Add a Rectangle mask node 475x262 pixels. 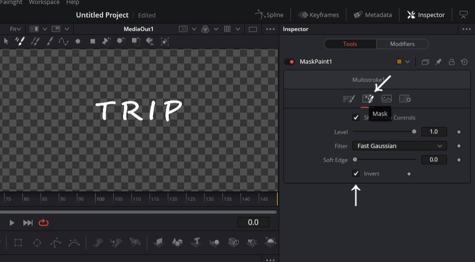coord(18,242)
